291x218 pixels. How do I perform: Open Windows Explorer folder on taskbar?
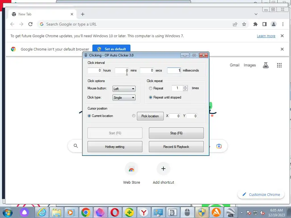pyautogui.click(x=57, y=212)
